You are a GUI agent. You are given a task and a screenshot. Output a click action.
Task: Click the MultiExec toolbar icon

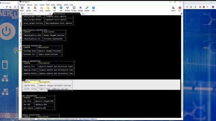(67, 9)
